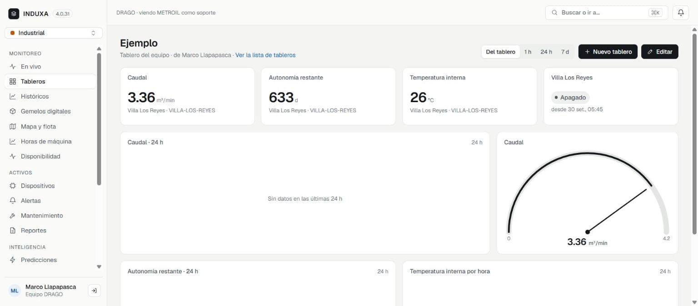Open Mapa y flota map icon

coord(13,127)
